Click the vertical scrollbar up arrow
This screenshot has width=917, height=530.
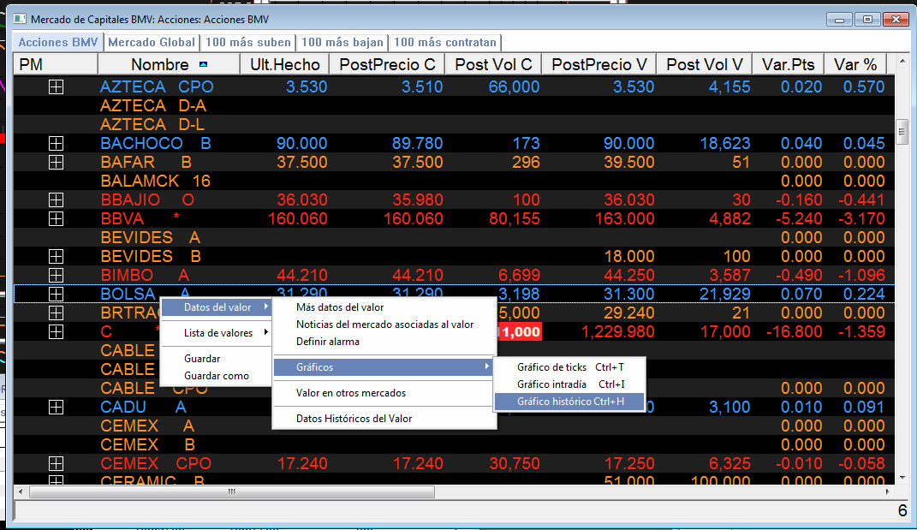(902, 60)
